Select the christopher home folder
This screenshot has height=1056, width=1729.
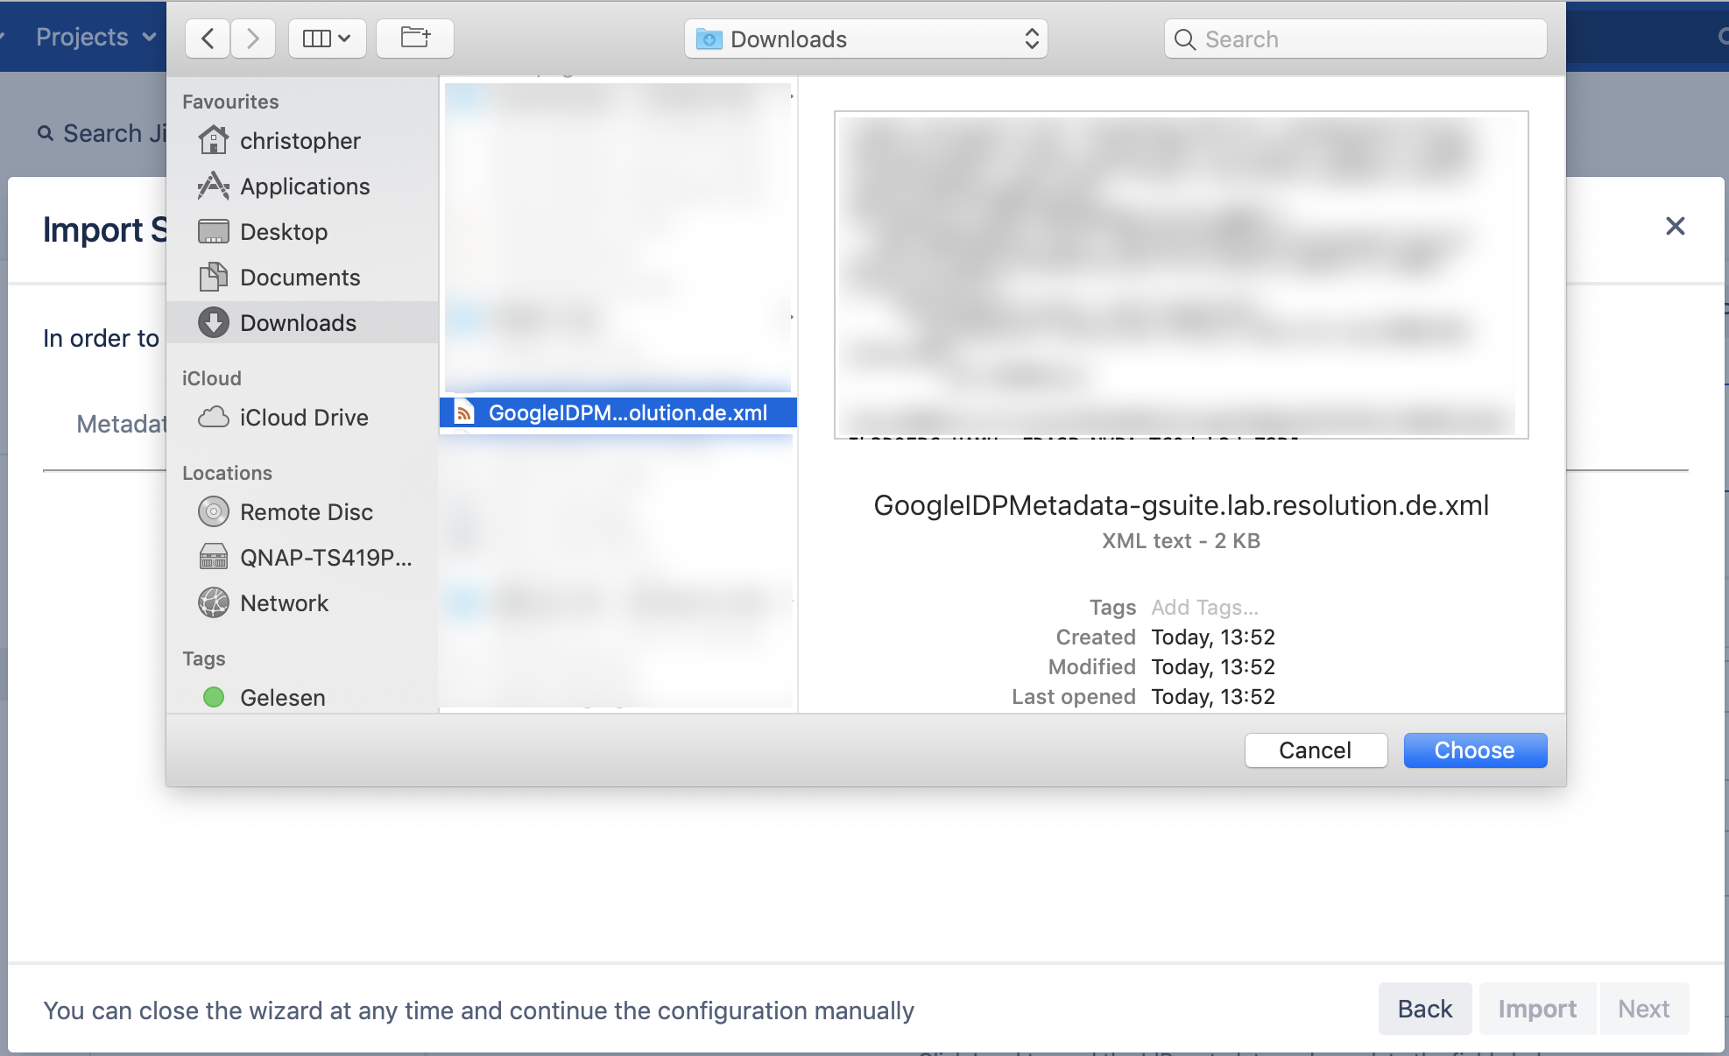pos(302,141)
